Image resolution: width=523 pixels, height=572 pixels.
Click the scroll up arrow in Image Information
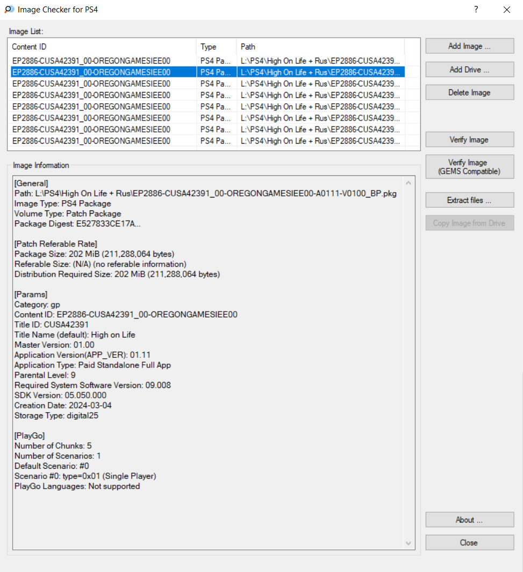click(409, 183)
